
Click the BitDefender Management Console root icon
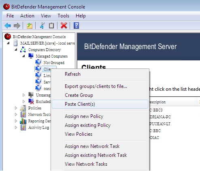[x=8, y=36]
